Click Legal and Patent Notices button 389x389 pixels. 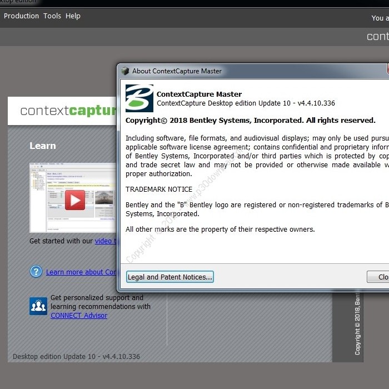(x=170, y=277)
